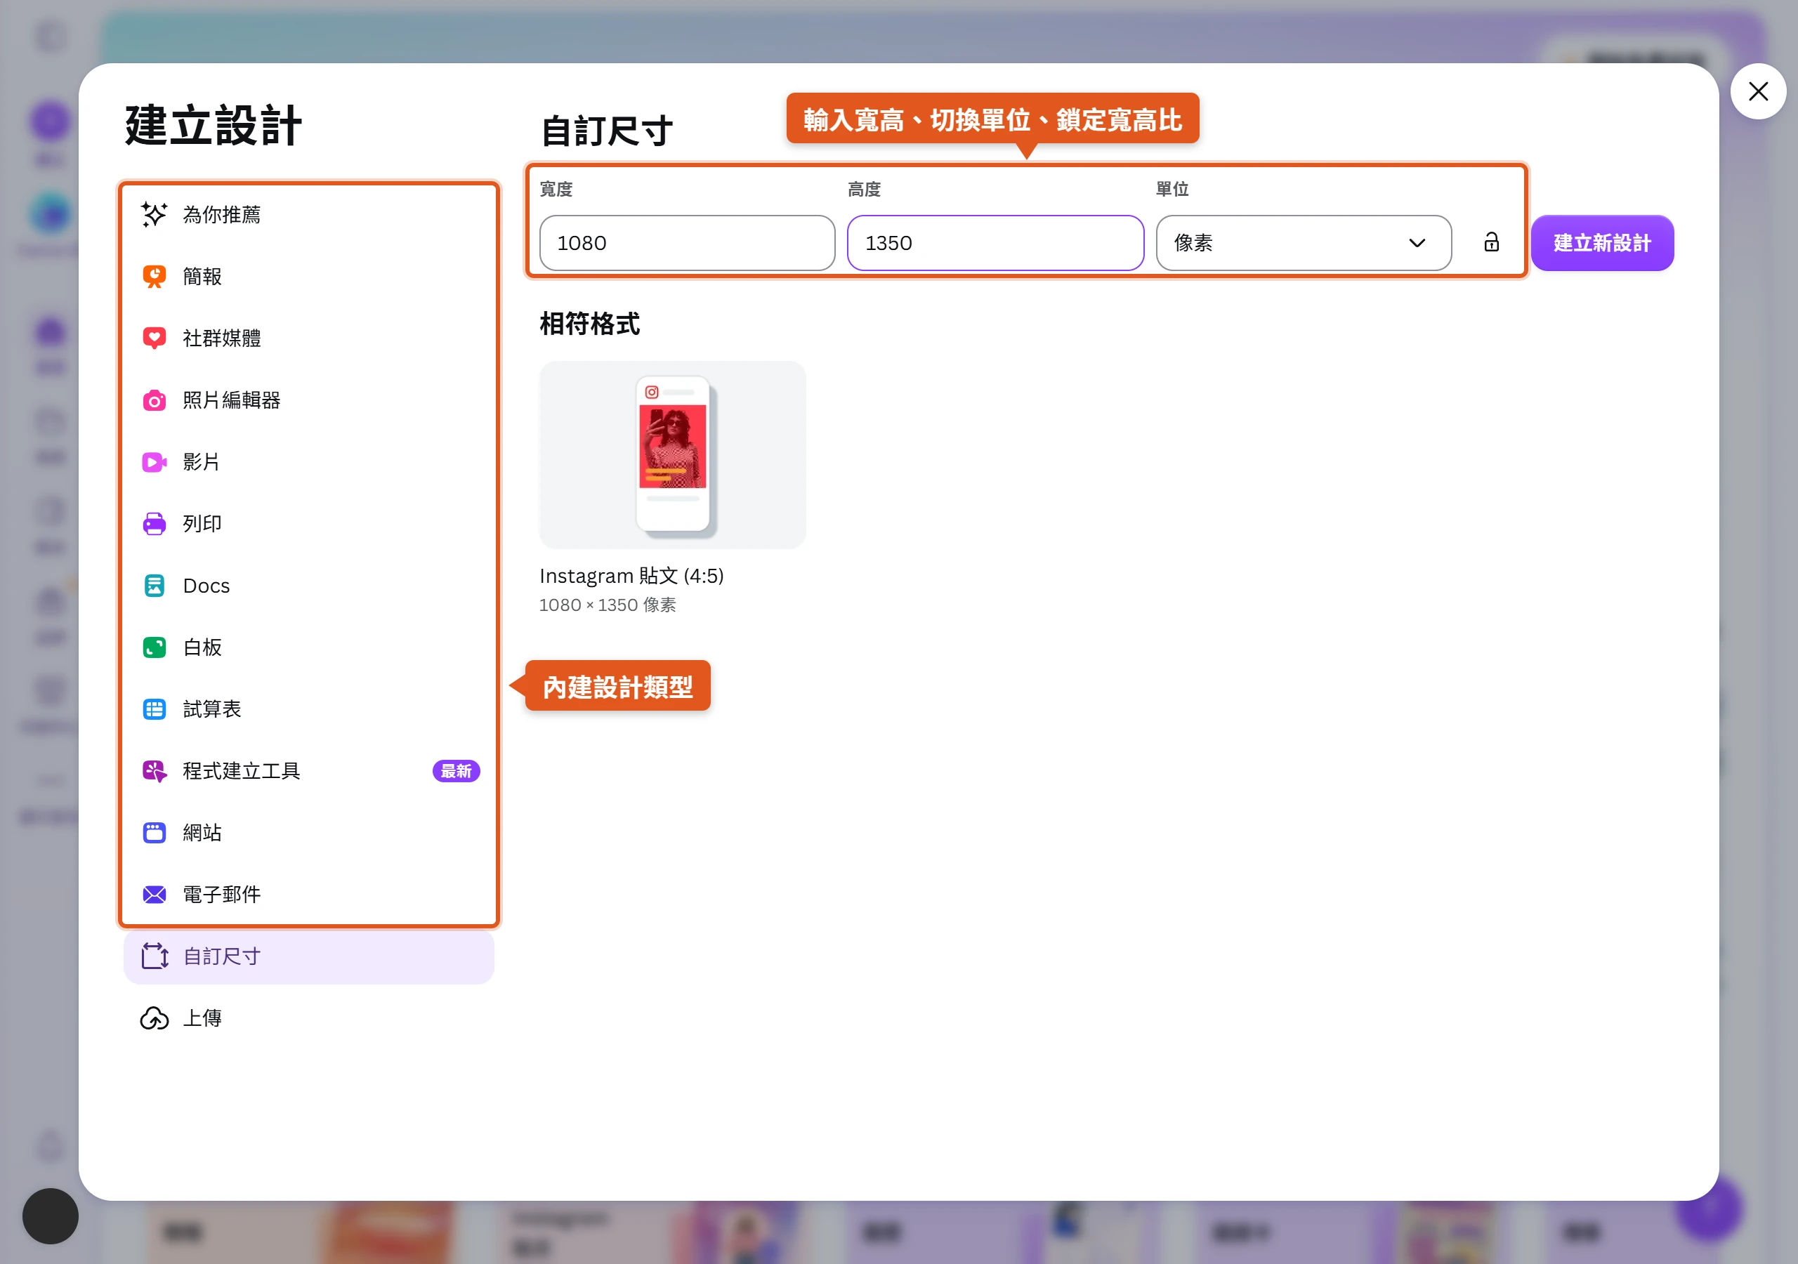Click the 最新 badge beside 程式建立工具
This screenshot has width=1798, height=1264.
coord(456,772)
